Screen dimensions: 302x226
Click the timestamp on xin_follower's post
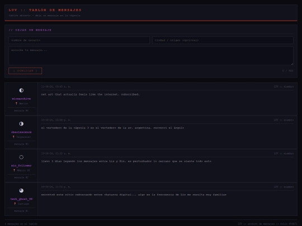click(x=56, y=153)
